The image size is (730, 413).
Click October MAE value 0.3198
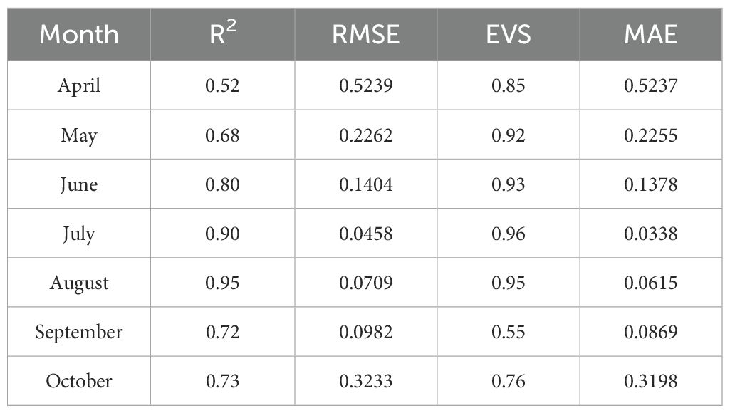[x=651, y=382]
